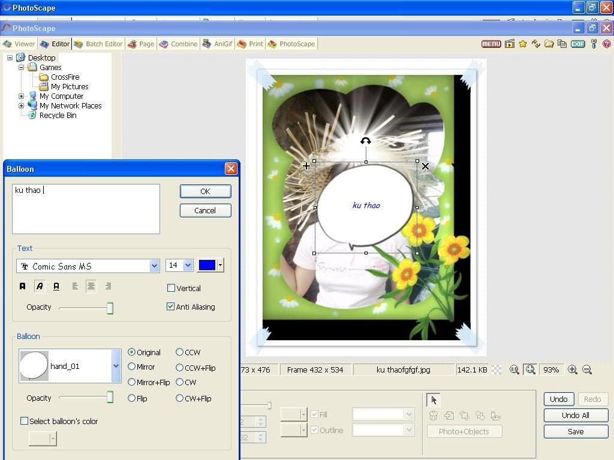Click the zoom out magnifier icon
The width and height of the screenshot is (614, 460).
point(587,370)
